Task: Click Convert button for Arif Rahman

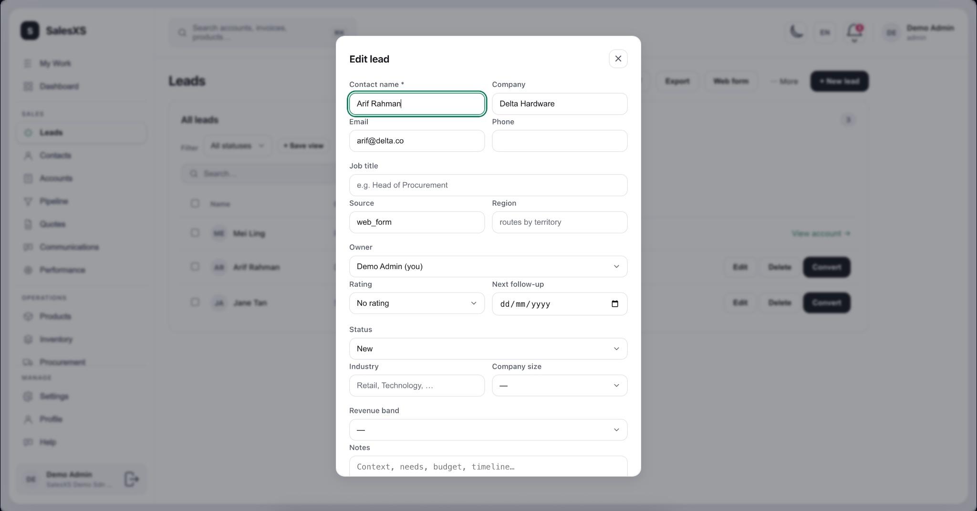Action: click(x=826, y=267)
